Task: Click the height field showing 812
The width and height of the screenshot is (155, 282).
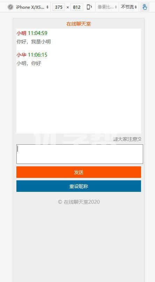Action: pos(77,7)
